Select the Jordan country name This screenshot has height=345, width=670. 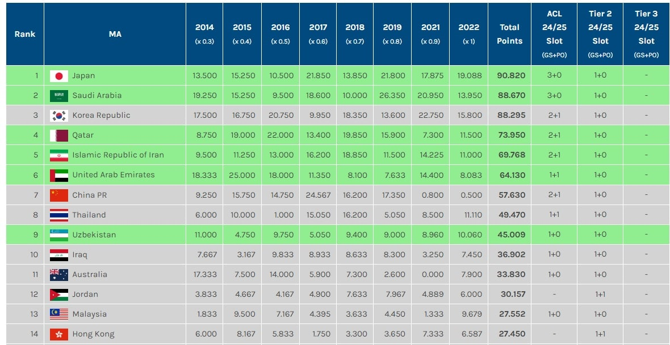point(85,295)
